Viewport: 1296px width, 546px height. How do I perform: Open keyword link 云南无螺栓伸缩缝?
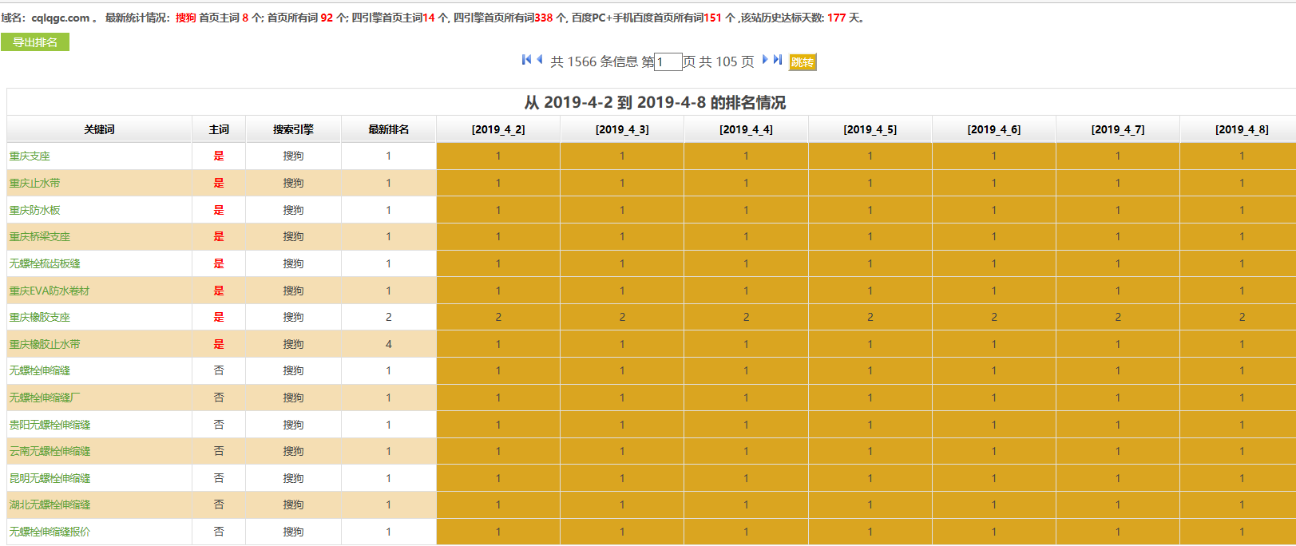coord(50,452)
